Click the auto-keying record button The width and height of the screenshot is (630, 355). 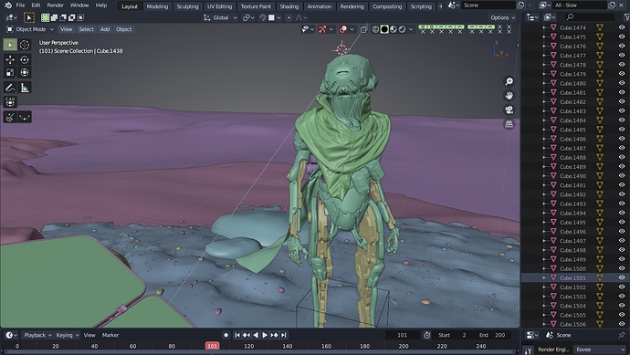pyautogui.click(x=226, y=335)
